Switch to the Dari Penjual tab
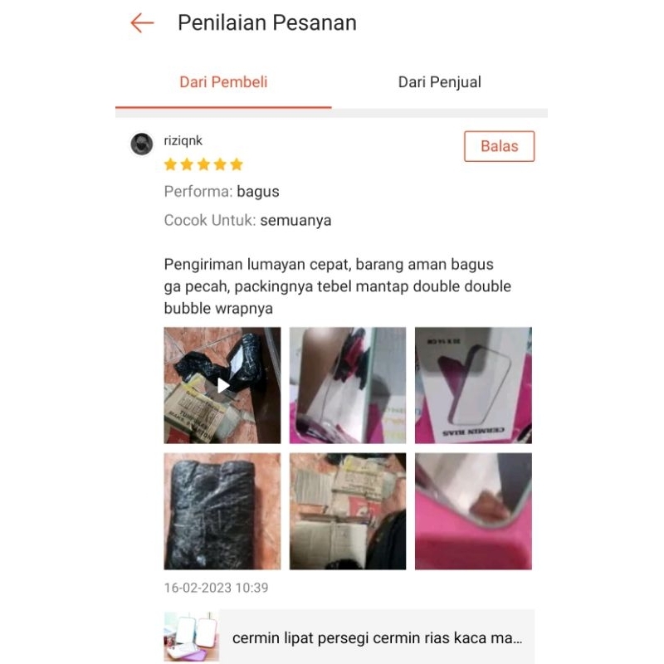The height and width of the screenshot is (664, 664). (440, 82)
